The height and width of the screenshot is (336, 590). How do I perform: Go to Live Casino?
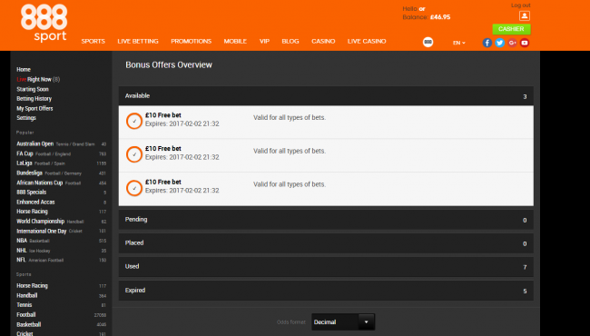click(367, 42)
